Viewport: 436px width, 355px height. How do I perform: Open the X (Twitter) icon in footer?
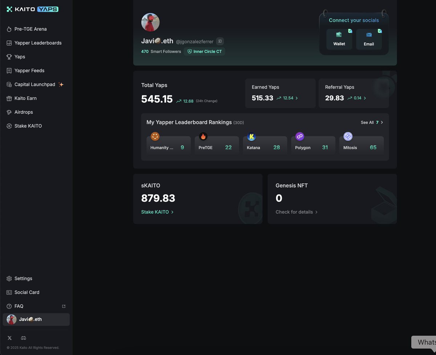[9, 338]
